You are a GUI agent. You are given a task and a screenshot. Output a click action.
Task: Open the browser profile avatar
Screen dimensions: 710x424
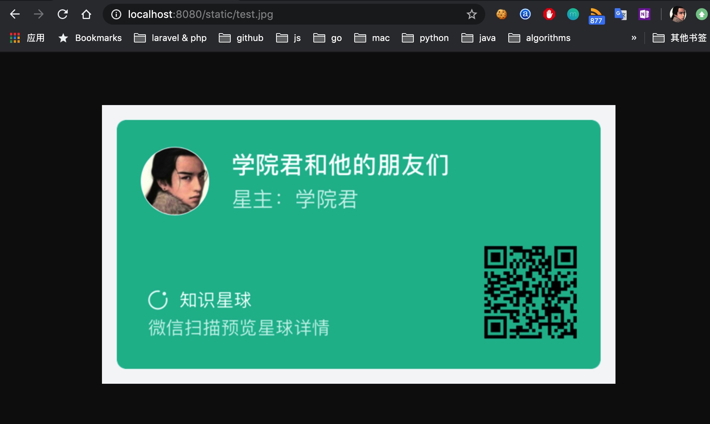pyautogui.click(x=678, y=14)
